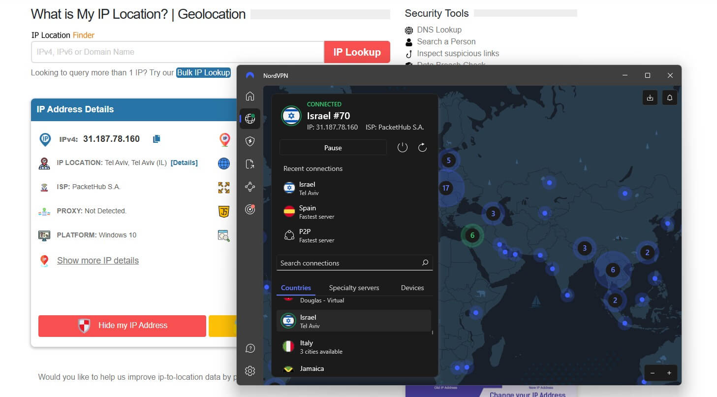Pause the Israel VPN connection
This screenshot has width=717, height=397.
[x=333, y=147]
